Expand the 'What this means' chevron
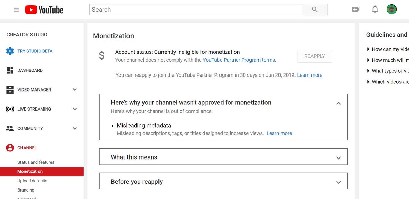The image size is (409, 199). (x=338, y=158)
